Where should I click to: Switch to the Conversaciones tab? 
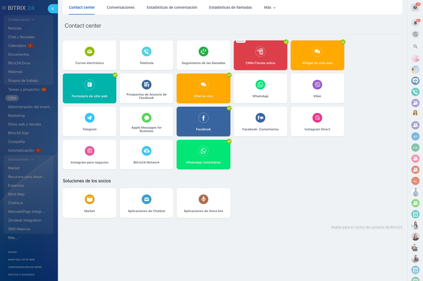click(x=121, y=7)
